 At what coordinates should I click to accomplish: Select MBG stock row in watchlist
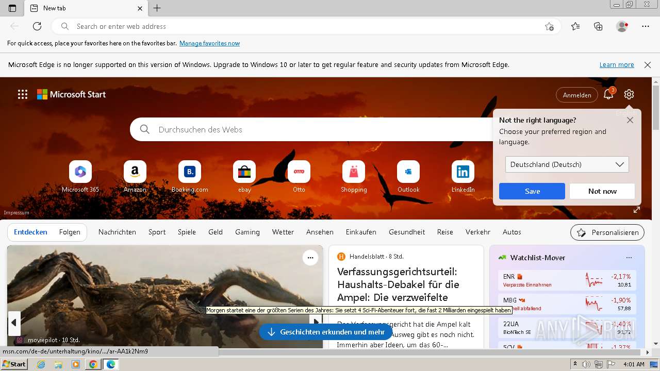point(567,304)
